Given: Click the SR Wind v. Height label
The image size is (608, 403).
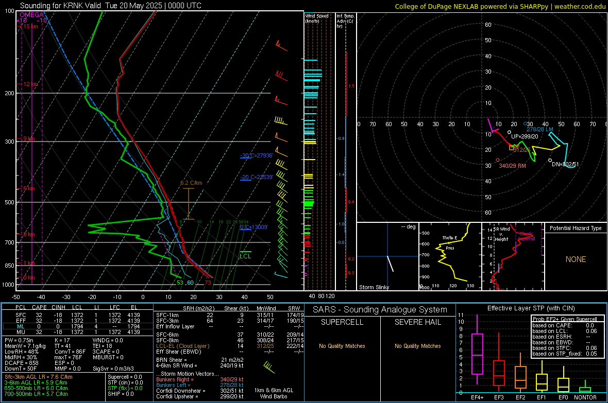Looking at the screenshot, I should point(502,234).
